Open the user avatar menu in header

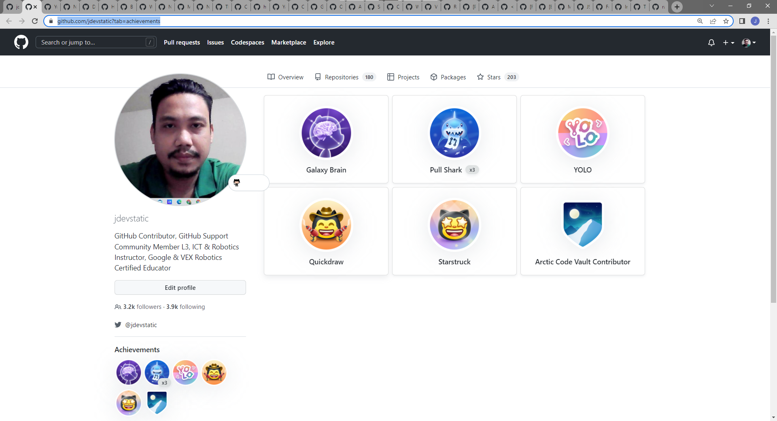pyautogui.click(x=748, y=43)
